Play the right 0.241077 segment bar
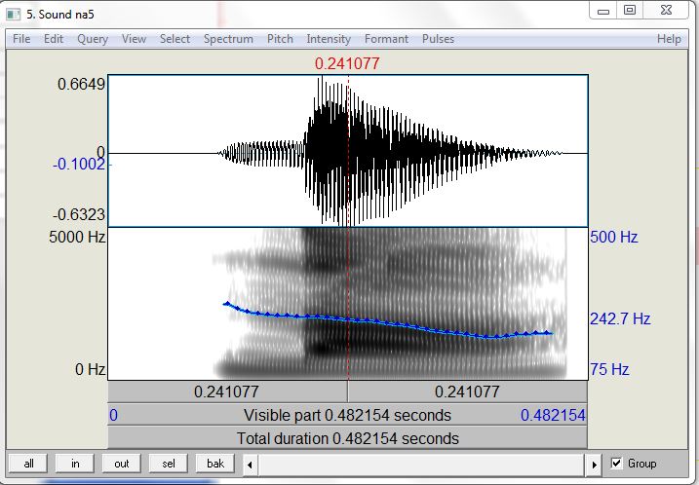 tap(467, 392)
